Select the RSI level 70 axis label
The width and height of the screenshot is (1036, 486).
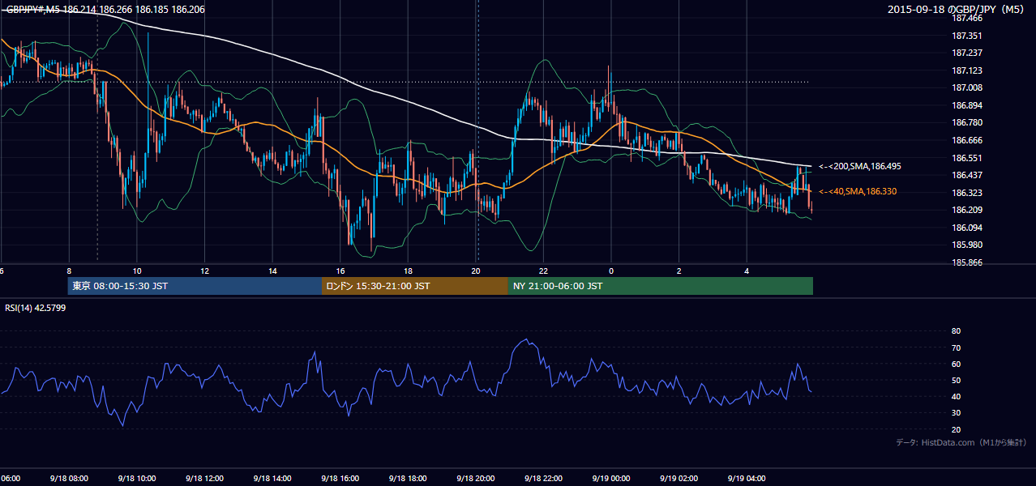(956, 347)
